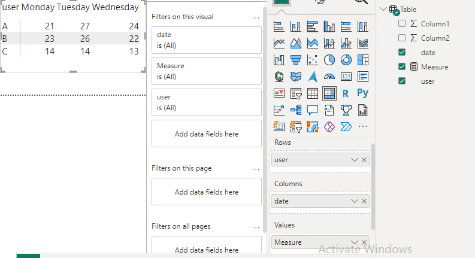Screen dimensions: 475x258
Task: Remove date from Columns well
Action: click(364, 201)
